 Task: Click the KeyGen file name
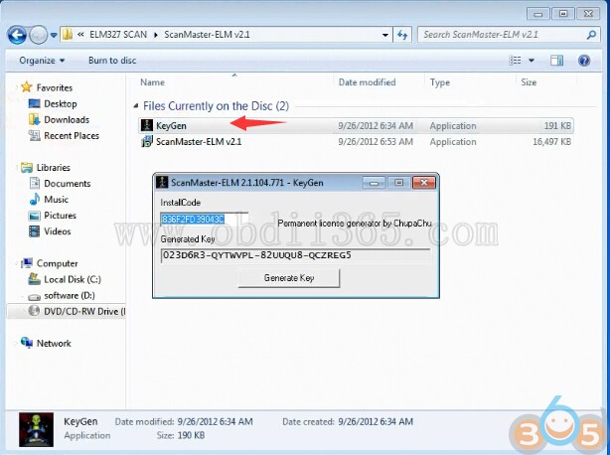[x=171, y=125]
